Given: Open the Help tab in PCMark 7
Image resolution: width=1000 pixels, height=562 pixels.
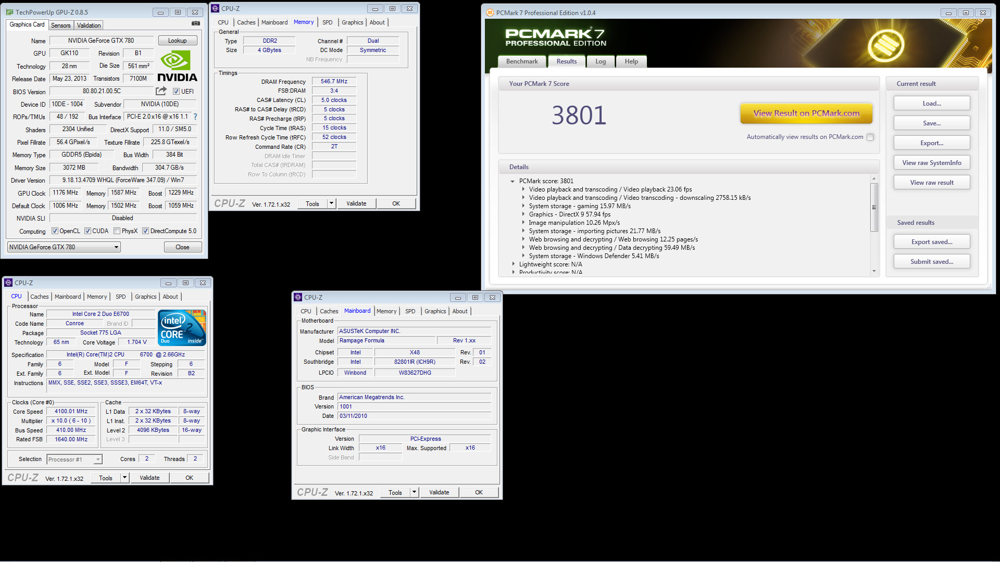Looking at the screenshot, I should pyautogui.click(x=631, y=61).
